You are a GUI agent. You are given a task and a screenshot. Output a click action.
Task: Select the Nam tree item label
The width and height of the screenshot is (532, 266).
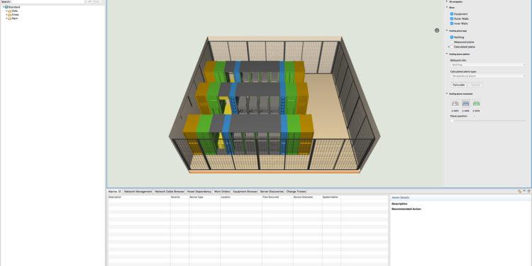[15, 18]
